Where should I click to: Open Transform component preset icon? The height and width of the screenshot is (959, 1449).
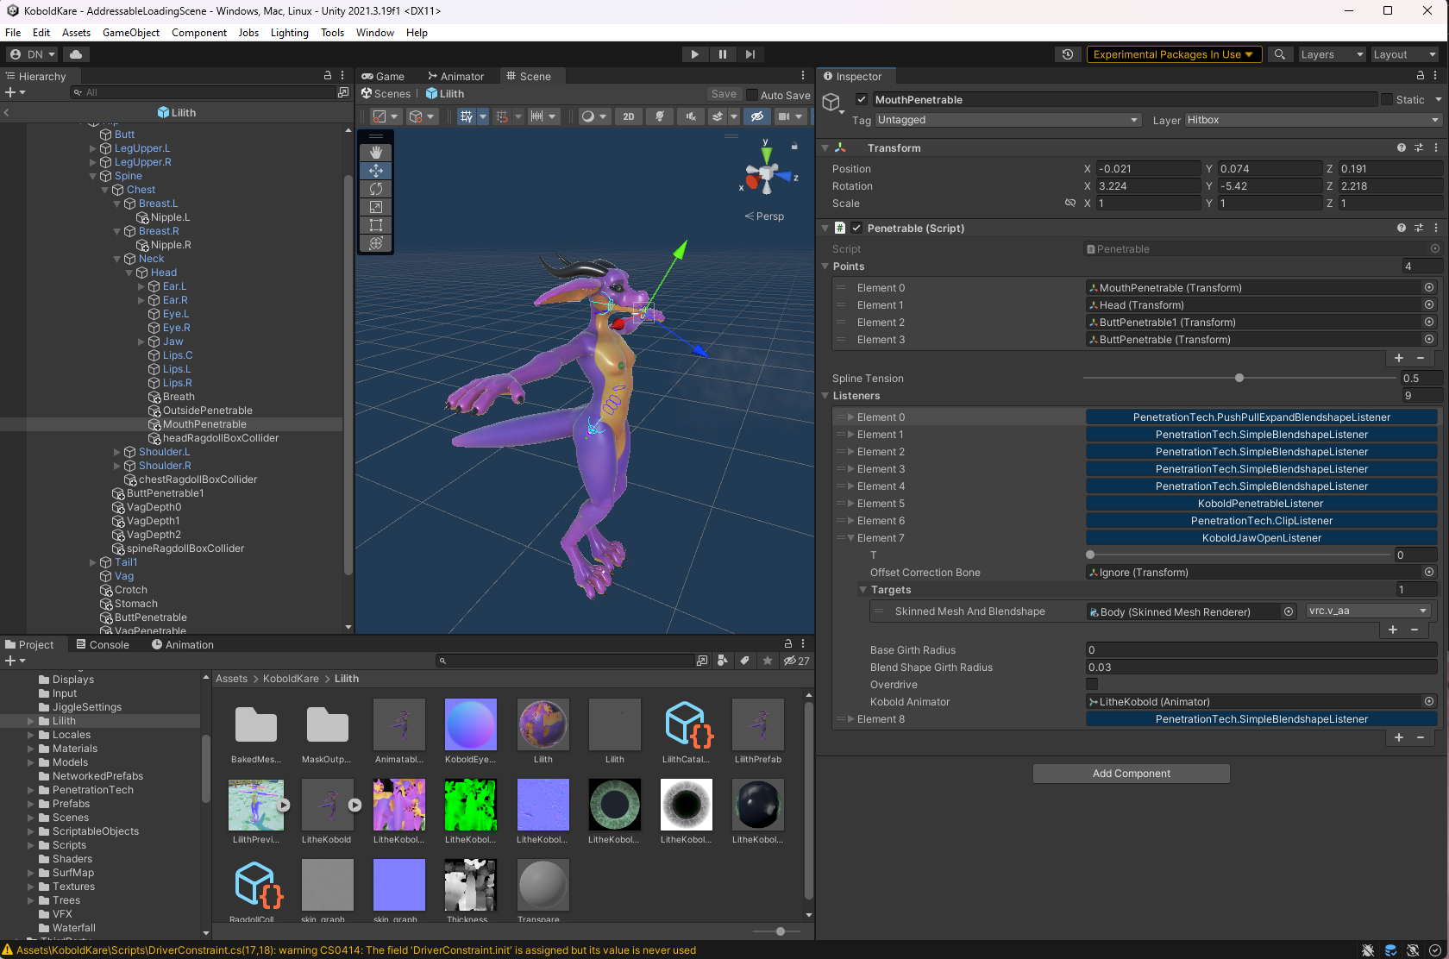point(1419,147)
